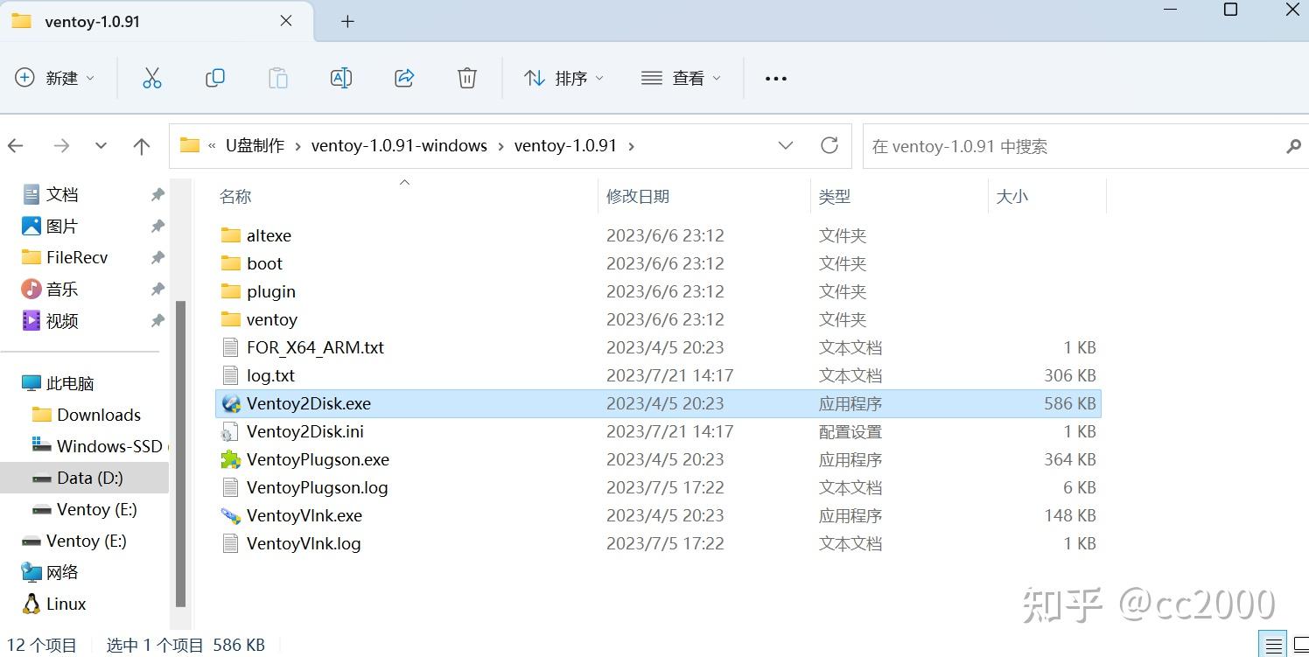The width and height of the screenshot is (1309, 657).
Task: Select Ventoy2Disk.ini config file
Action: pos(658,431)
